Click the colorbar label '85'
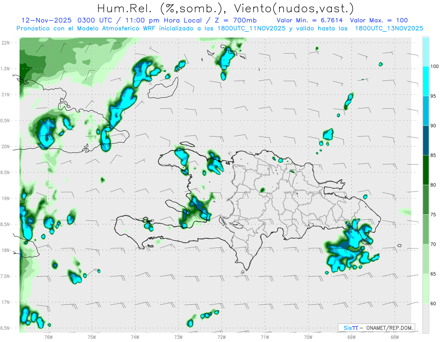443x342 pixels. [433, 155]
